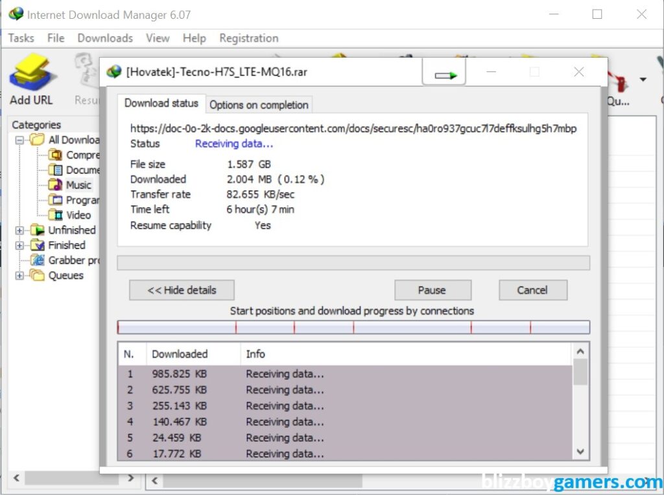Click the Categories panel header
664x495 pixels.
click(x=36, y=125)
